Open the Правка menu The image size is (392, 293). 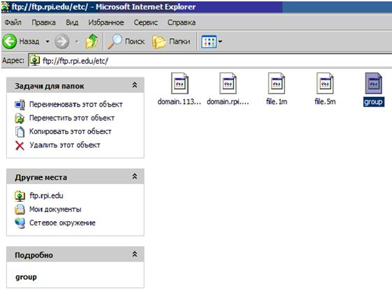click(x=43, y=22)
